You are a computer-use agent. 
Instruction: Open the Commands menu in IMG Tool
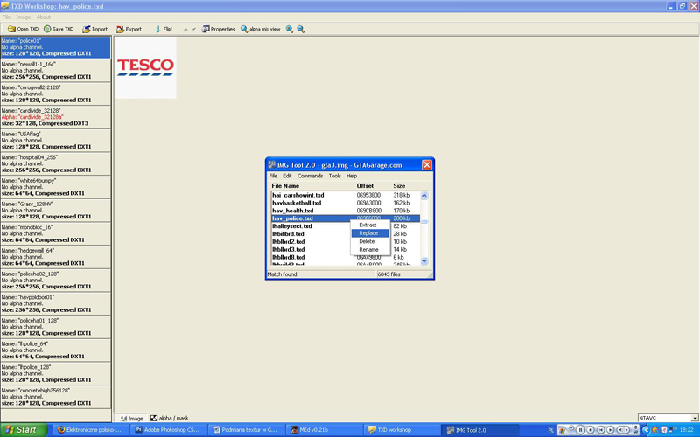310,176
